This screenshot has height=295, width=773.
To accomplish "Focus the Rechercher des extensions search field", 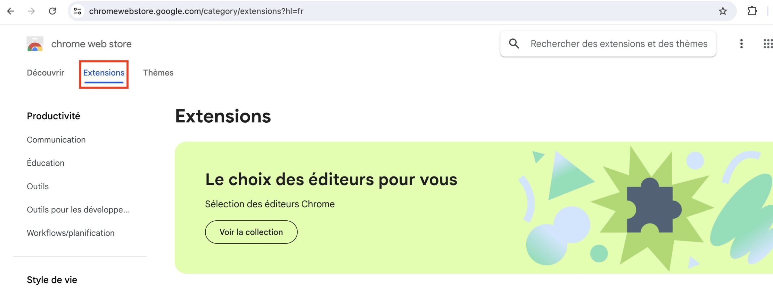I will click(619, 44).
